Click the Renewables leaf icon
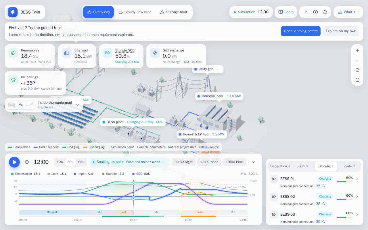Screen dimensions: 368x230 [x=13, y=53]
